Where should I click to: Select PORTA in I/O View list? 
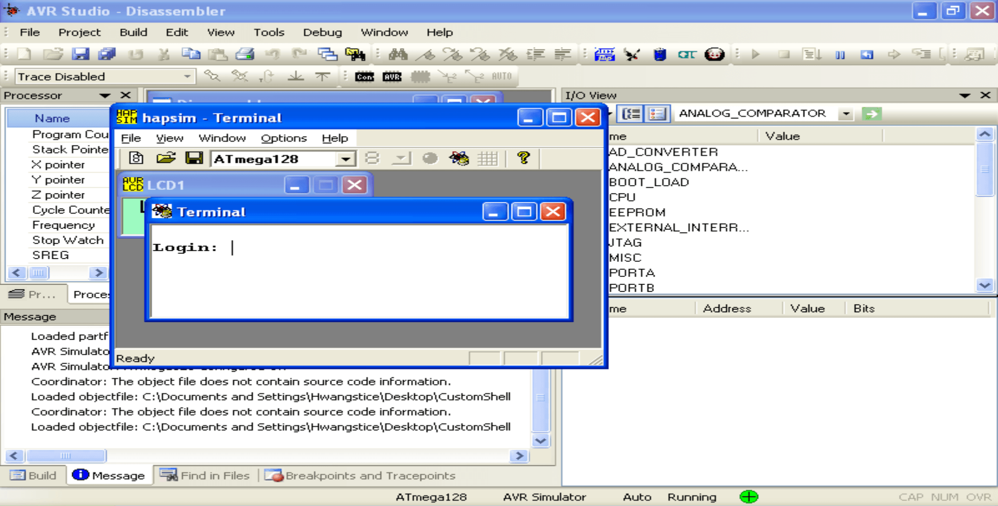click(x=632, y=273)
